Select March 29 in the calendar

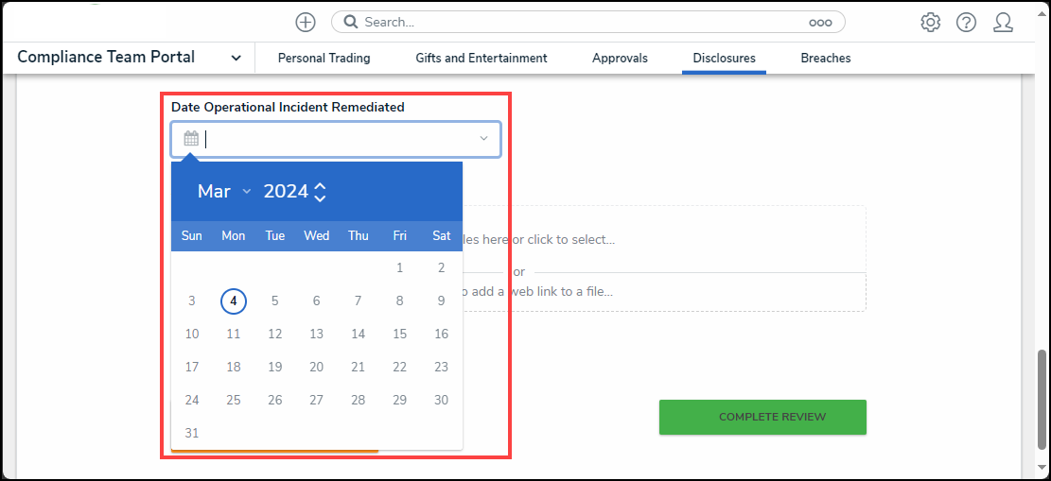coord(399,400)
